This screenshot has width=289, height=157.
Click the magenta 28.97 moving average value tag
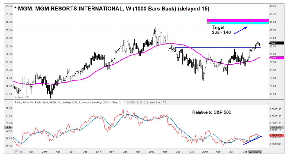tap(277, 58)
